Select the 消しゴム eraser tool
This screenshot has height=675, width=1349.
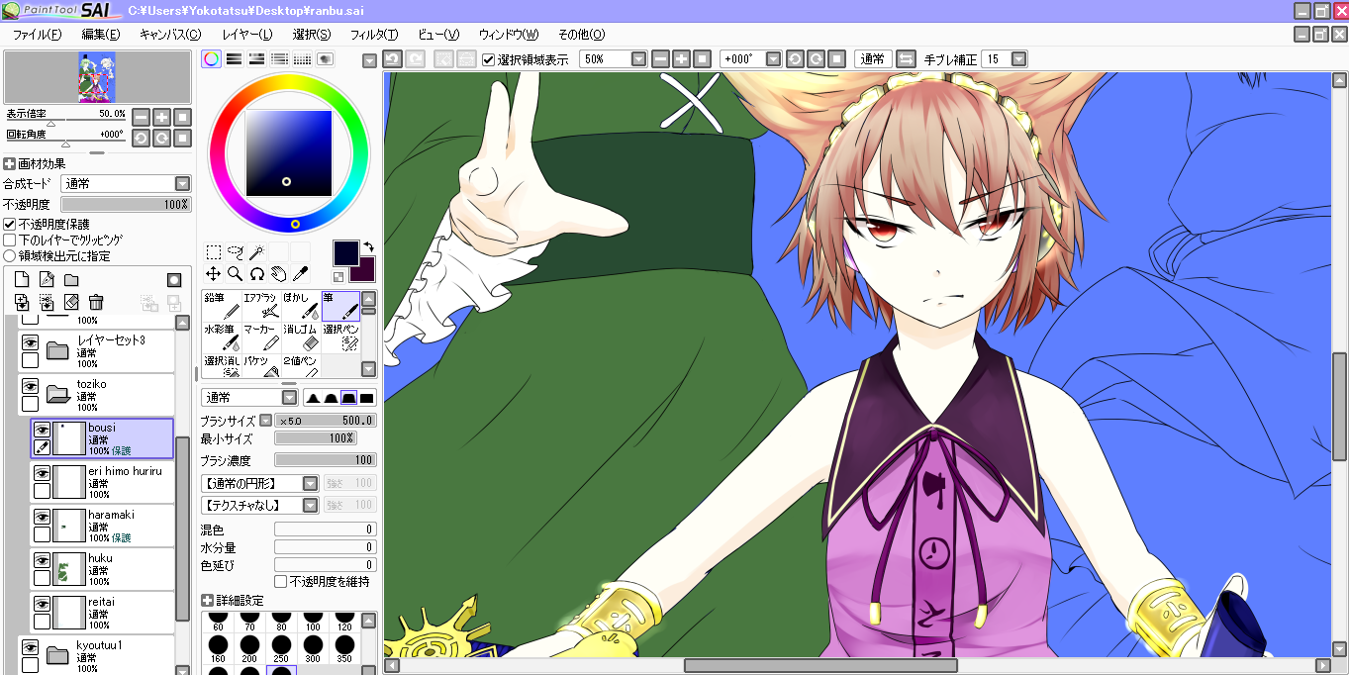point(301,337)
